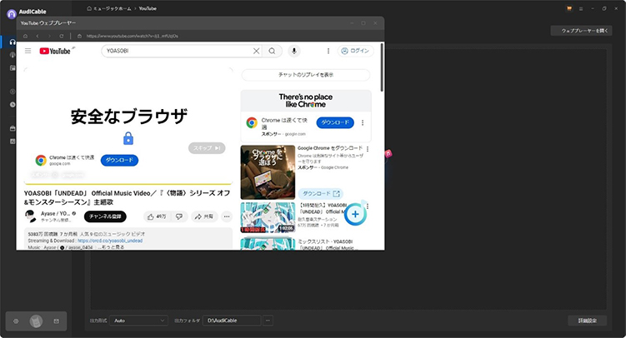
Task: Open the history clock icon in sidebar
Action: (x=13, y=104)
